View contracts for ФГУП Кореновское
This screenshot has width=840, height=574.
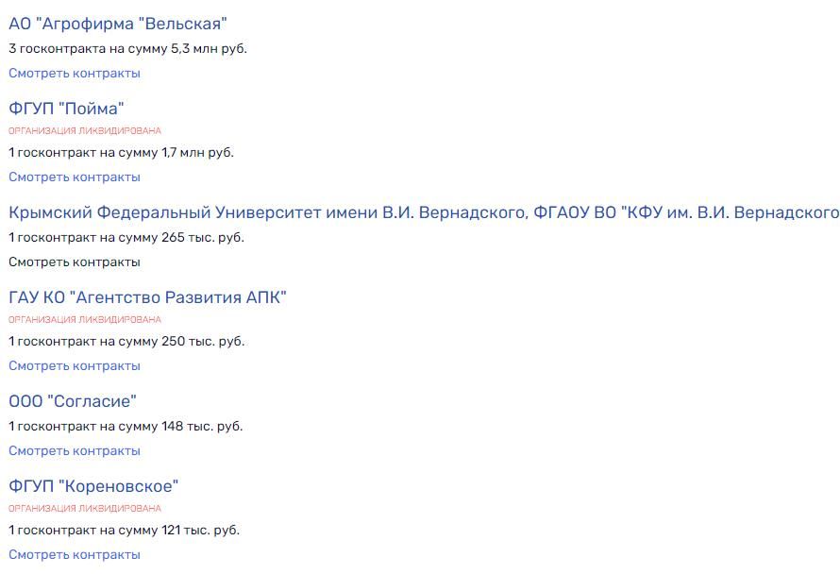pos(74,554)
